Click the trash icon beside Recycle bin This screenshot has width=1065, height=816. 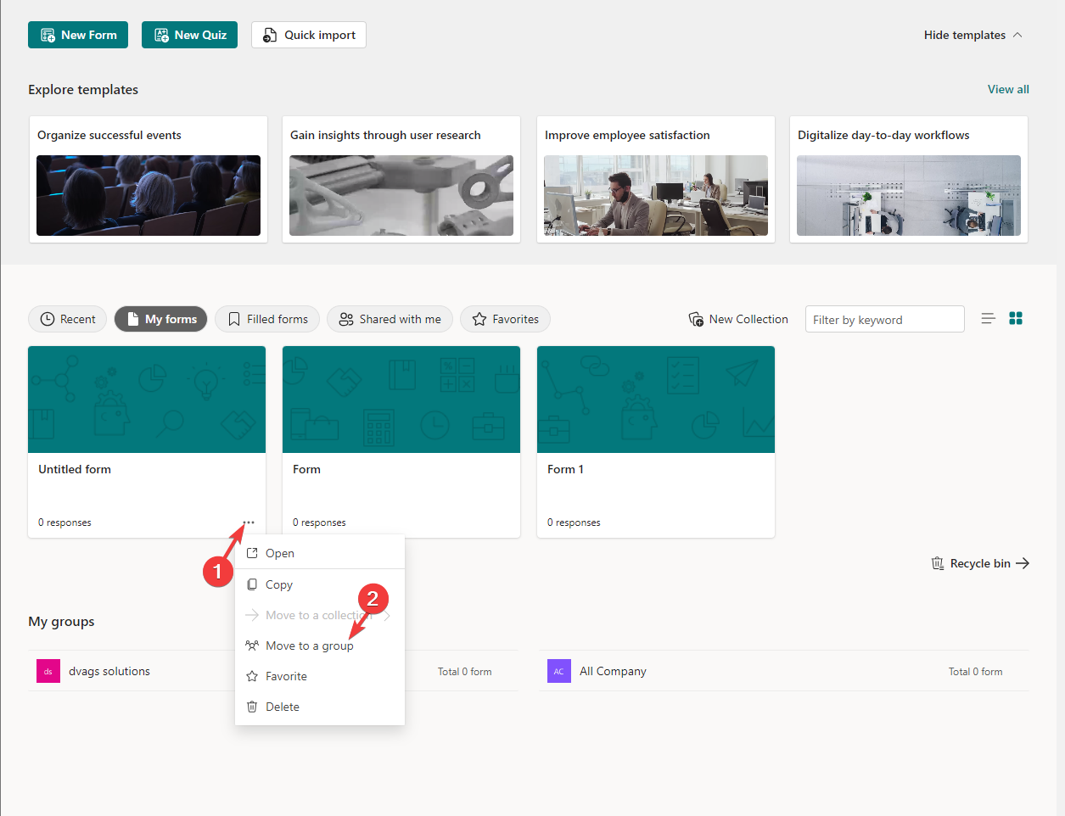pyautogui.click(x=938, y=563)
